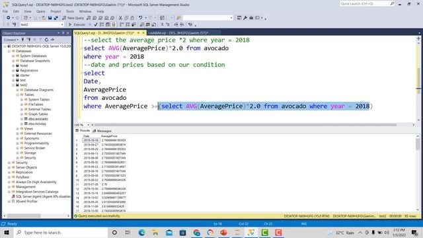Open the Tools menu
Screen dimensions: 423x238
(x=70, y=11)
